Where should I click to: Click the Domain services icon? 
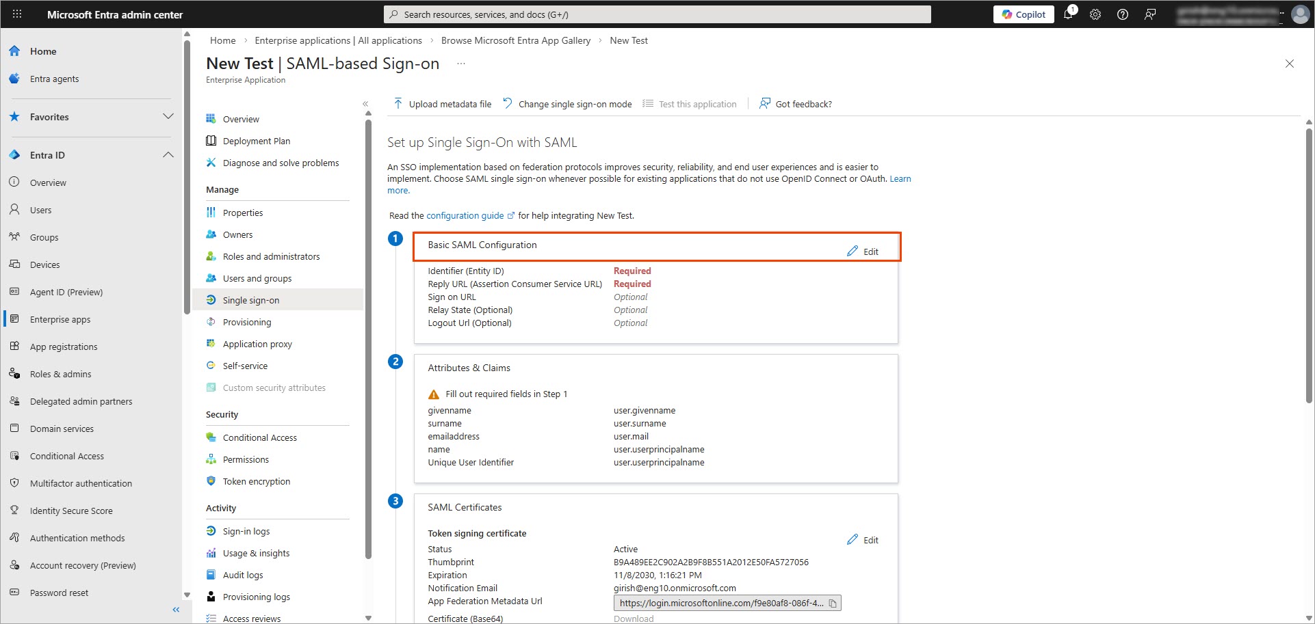14,429
